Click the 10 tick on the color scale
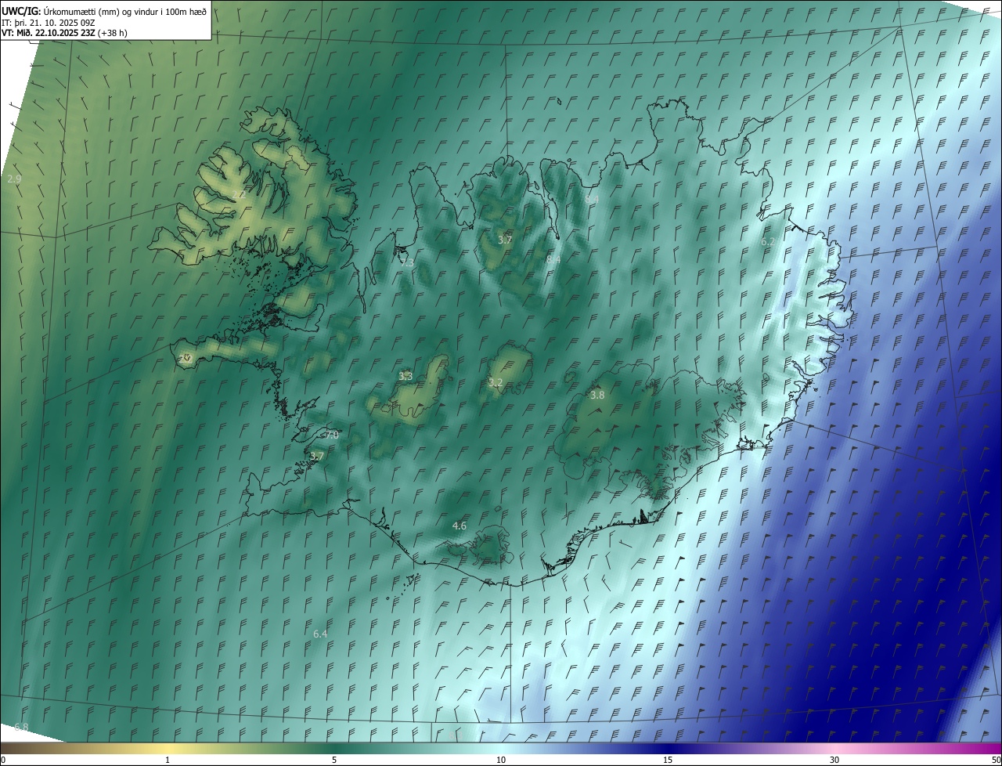 tap(501, 760)
